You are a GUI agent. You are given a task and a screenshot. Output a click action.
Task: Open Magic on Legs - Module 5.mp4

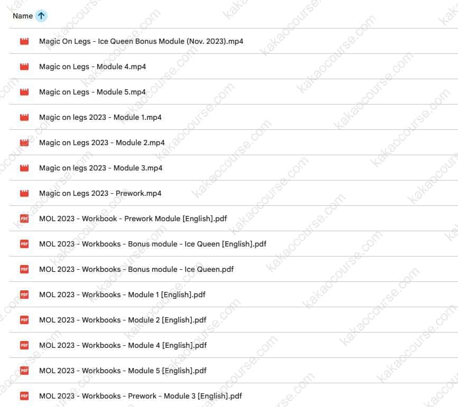(x=92, y=92)
